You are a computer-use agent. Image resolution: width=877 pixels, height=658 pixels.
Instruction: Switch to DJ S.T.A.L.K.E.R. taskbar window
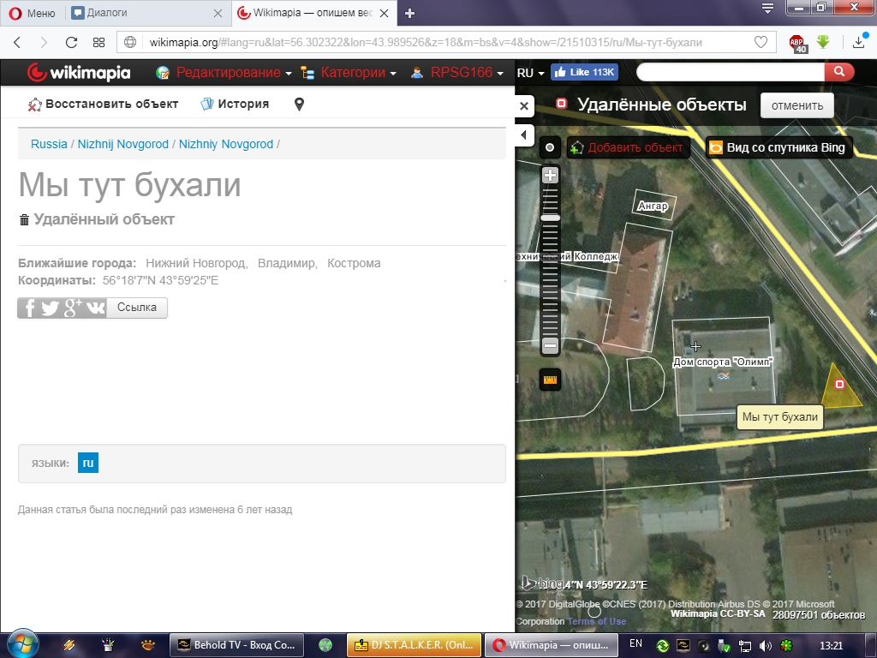click(414, 645)
